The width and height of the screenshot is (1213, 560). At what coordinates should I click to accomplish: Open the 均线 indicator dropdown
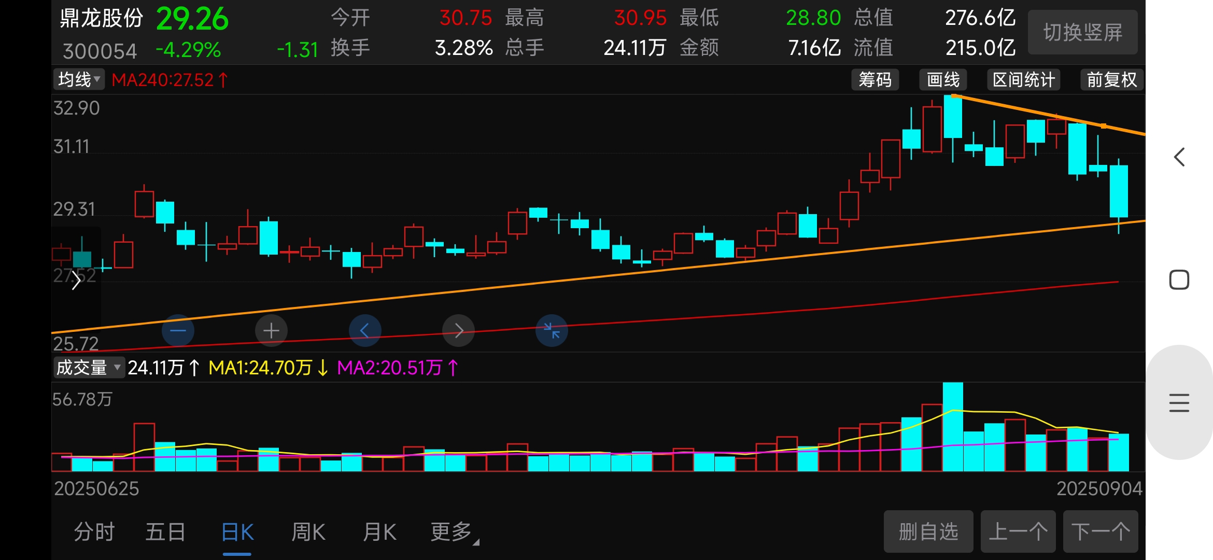coord(79,80)
